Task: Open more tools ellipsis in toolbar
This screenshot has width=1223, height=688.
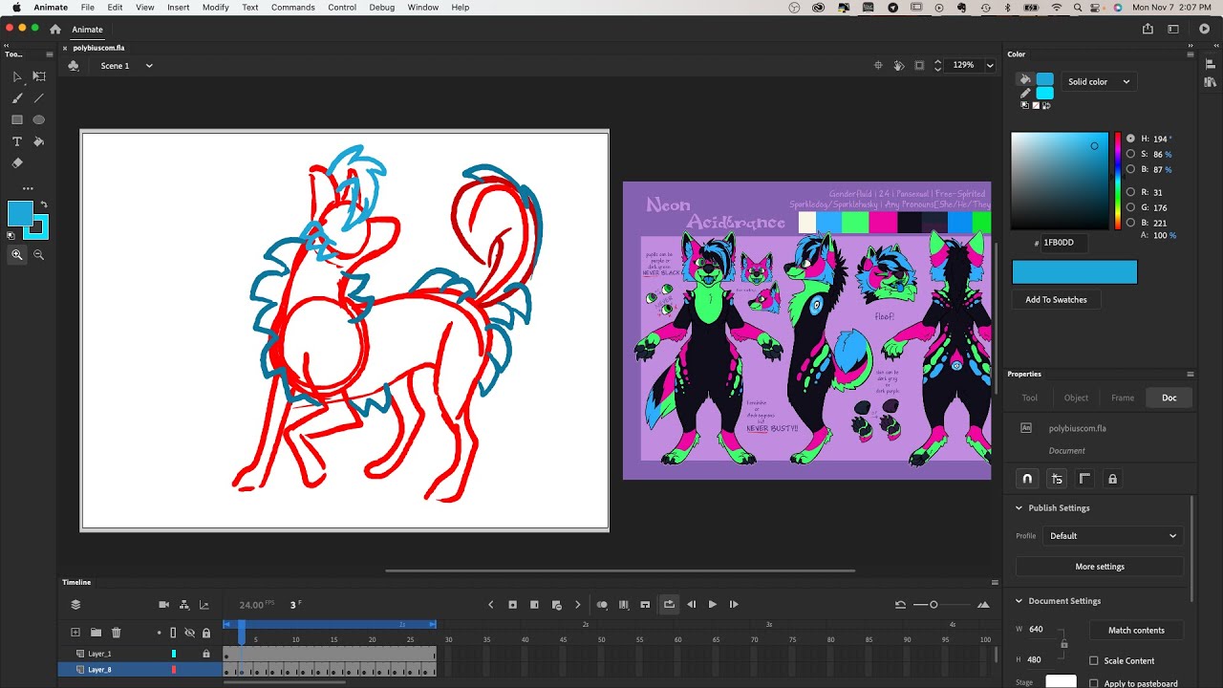Action: pyautogui.click(x=28, y=188)
